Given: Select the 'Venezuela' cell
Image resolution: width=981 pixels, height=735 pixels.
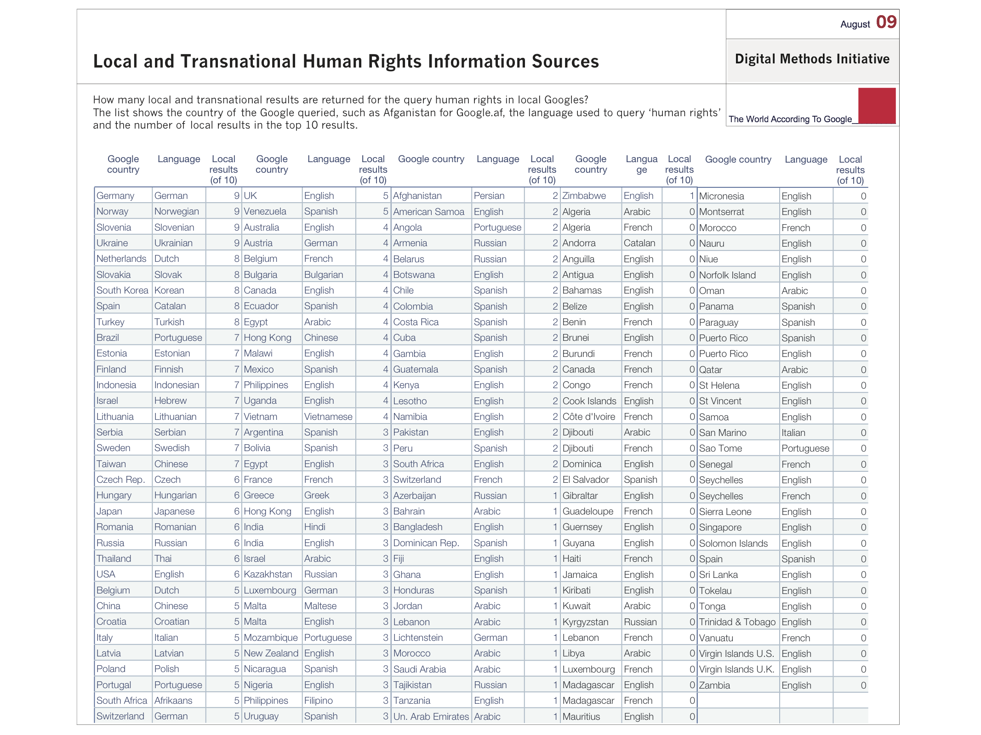Looking at the screenshot, I should click(x=272, y=211).
